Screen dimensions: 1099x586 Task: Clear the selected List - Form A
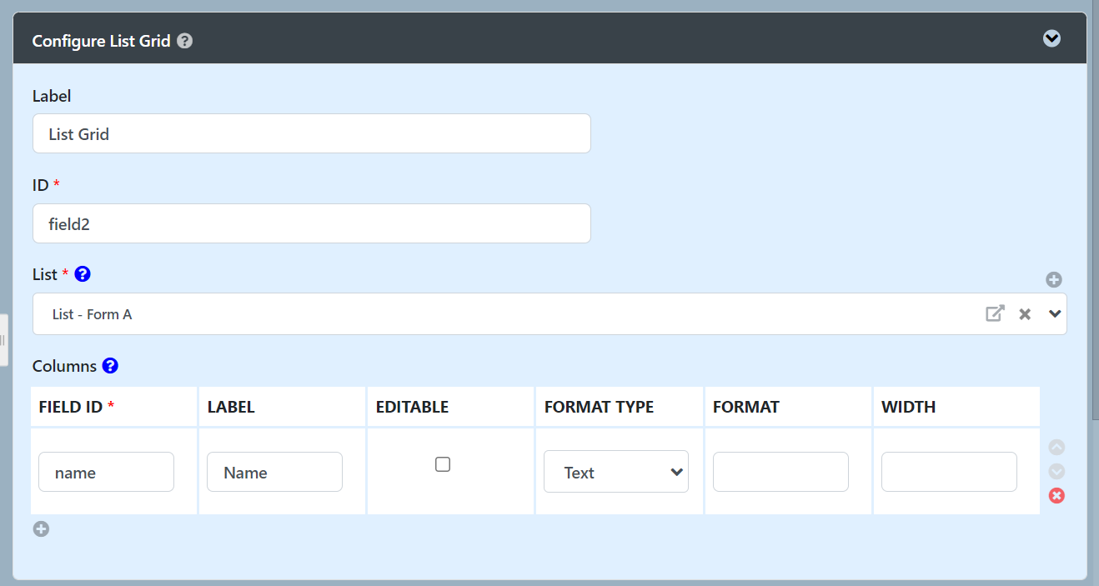click(1025, 314)
